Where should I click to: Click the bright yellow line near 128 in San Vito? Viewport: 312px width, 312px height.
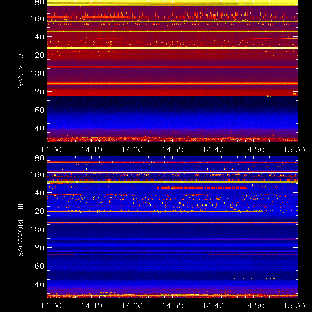[172, 48]
